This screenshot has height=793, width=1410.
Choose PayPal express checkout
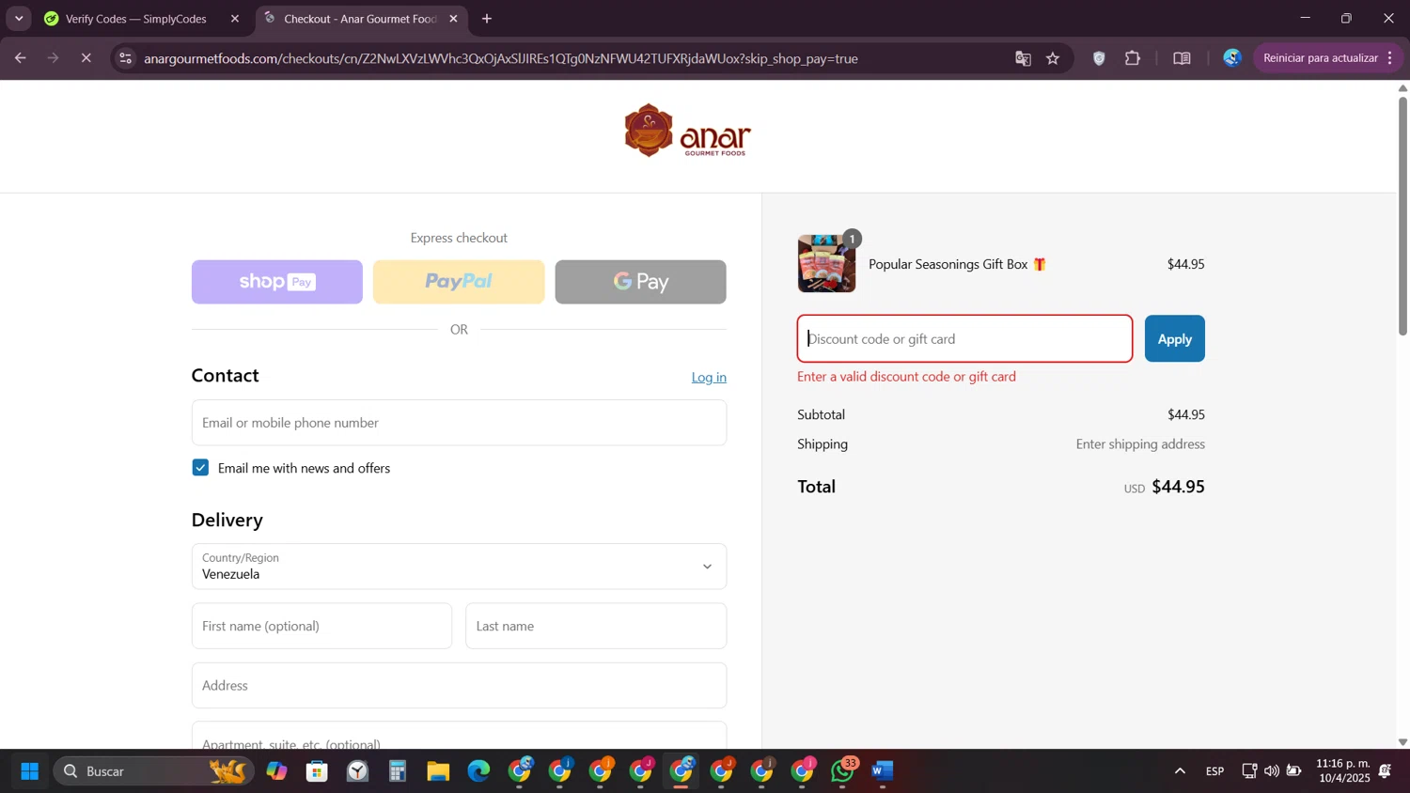(x=459, y=282)
